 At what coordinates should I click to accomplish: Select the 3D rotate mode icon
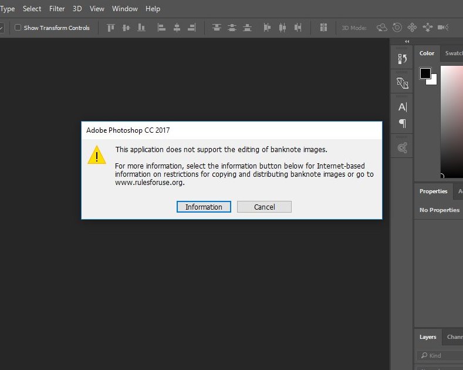click(x=382, y=28)
